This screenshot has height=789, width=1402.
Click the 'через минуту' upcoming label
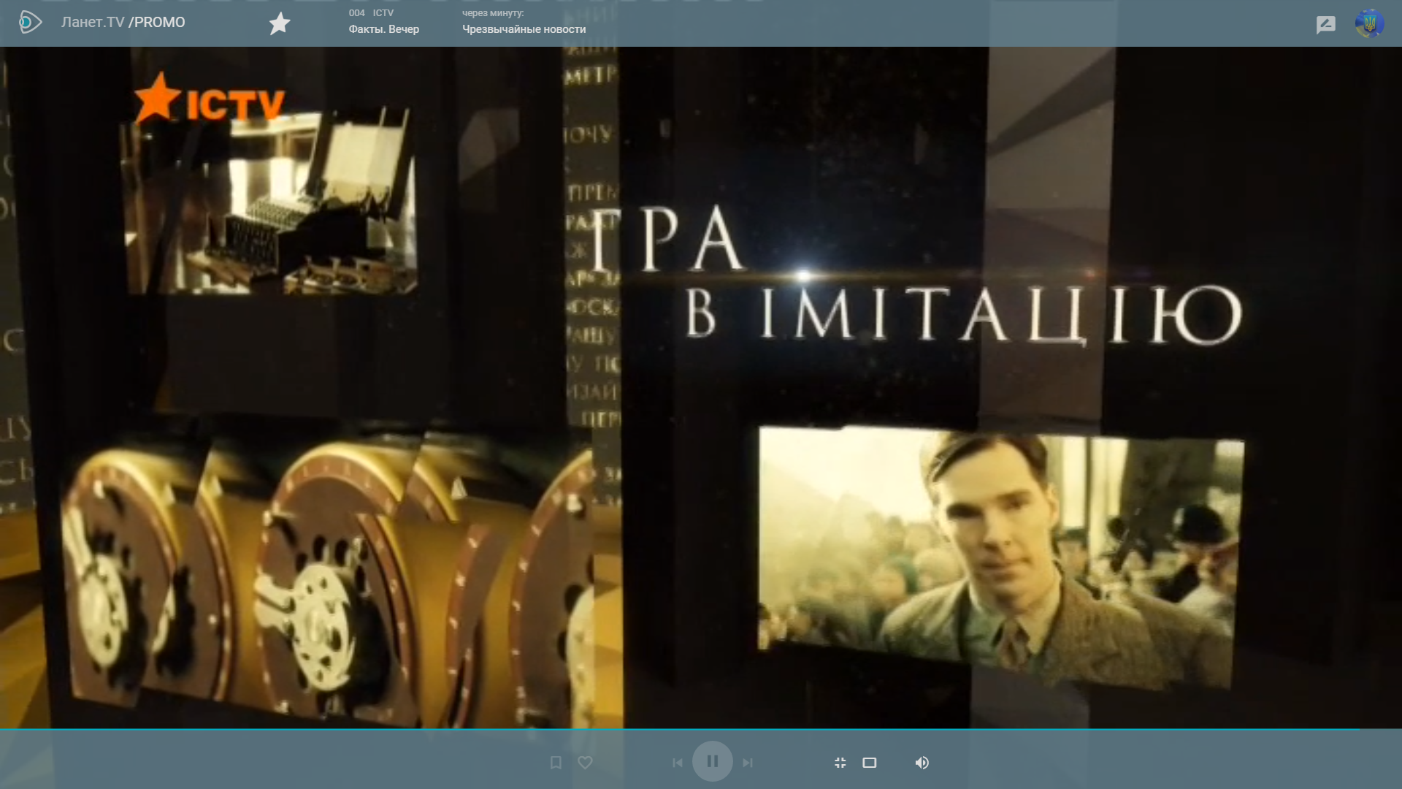point(492,13)
